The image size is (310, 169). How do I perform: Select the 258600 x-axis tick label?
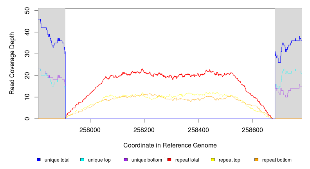tap(252, 129)
